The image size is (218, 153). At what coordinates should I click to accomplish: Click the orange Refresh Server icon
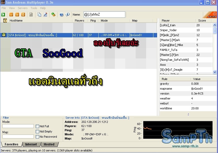[23, 15]
